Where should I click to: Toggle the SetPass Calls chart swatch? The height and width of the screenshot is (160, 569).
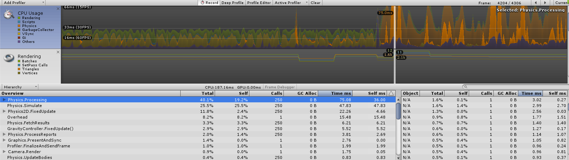(19, 65)
